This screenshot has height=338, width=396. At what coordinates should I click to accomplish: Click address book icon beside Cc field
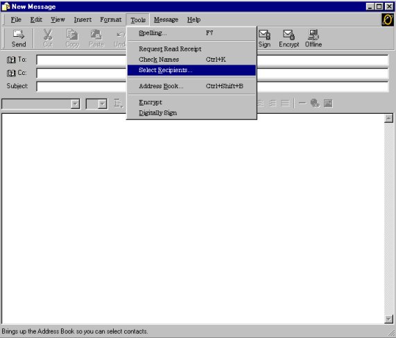coord(11,73)
